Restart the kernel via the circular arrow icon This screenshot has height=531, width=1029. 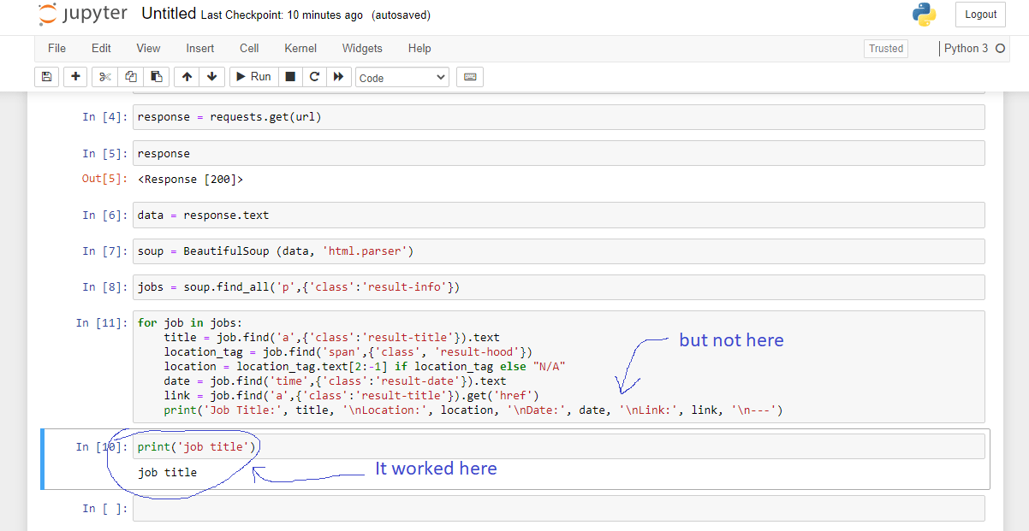(x=314, y=76)
